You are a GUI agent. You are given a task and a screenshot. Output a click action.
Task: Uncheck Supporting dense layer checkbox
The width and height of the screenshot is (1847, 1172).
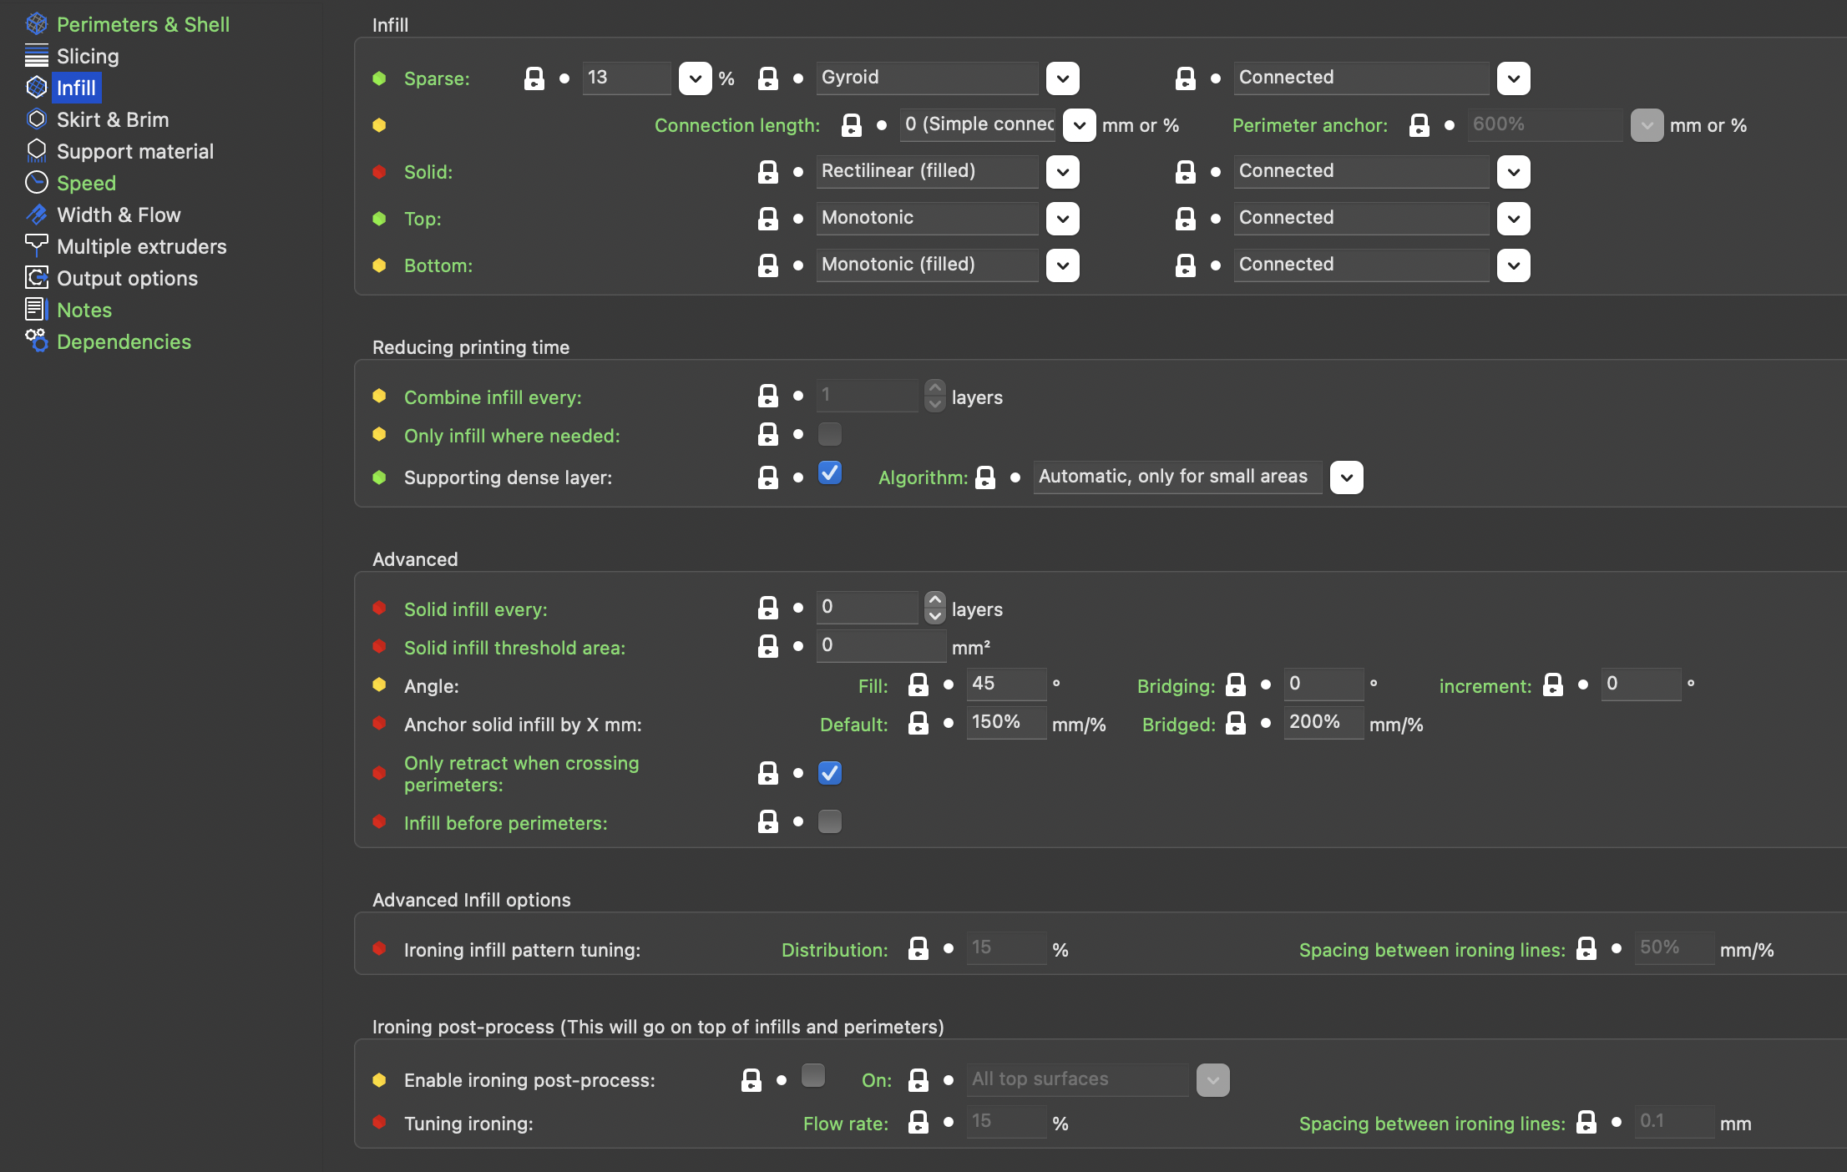pos(829,473)
